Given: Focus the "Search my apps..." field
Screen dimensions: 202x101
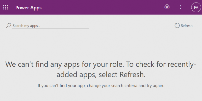Looking at the screenshot, I should coord(50,26).
